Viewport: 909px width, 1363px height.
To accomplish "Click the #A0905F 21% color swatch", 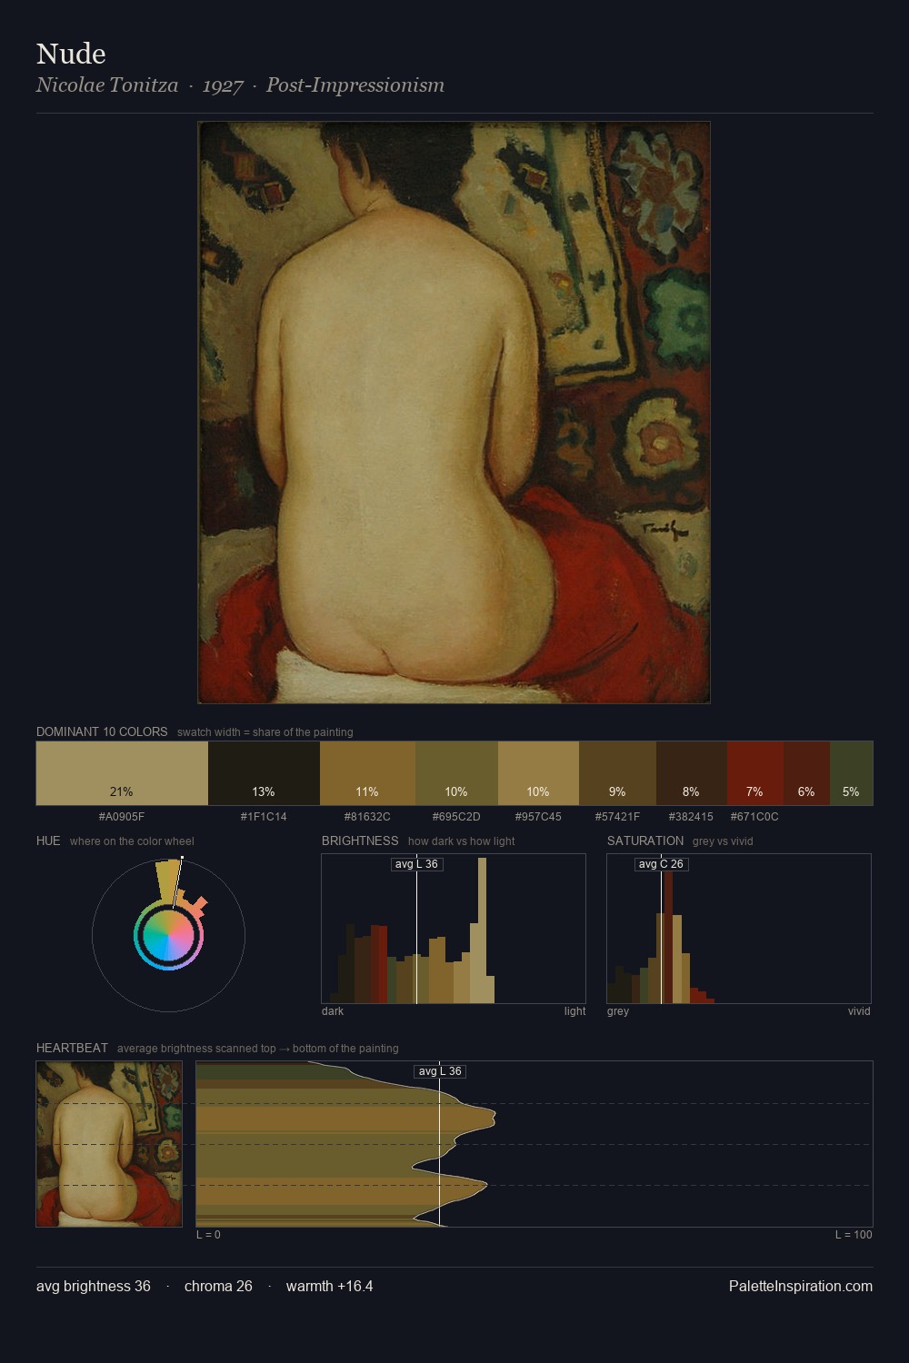I will click(x=122, y=773).
